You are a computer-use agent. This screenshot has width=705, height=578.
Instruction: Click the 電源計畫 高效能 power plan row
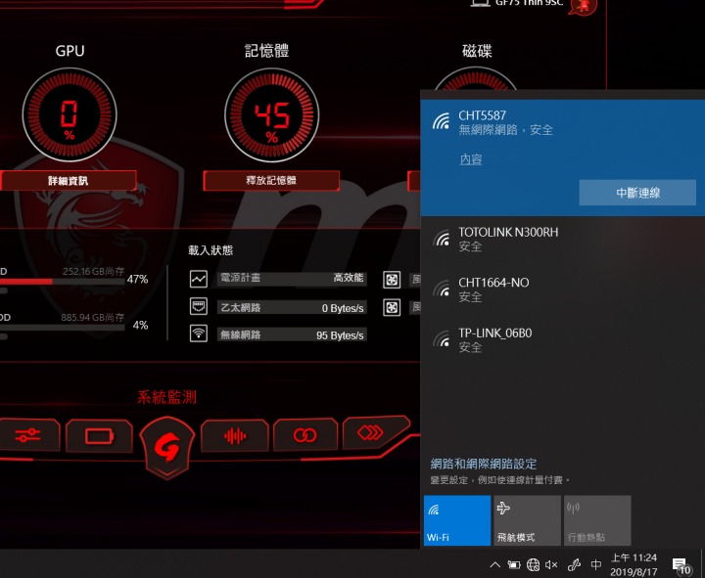pos(292,279)
